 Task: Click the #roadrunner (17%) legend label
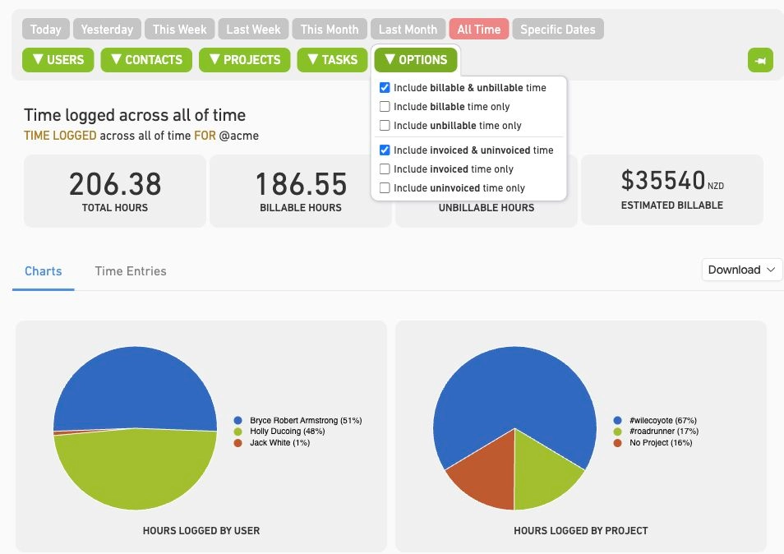click(664, 432)
